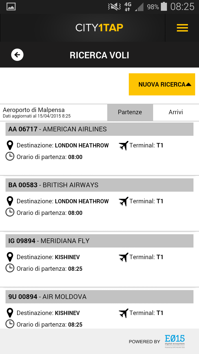Open the BA 00583 British Airways flight

coord(99,185)
